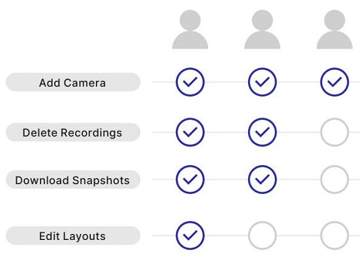The image size is (364, 260).
Task: Uncheck Add Camera for the first user
Action: [190, 83]
